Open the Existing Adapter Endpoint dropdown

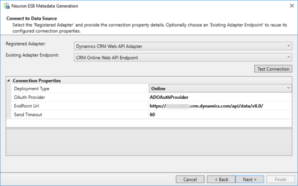[x=183, y=58]
